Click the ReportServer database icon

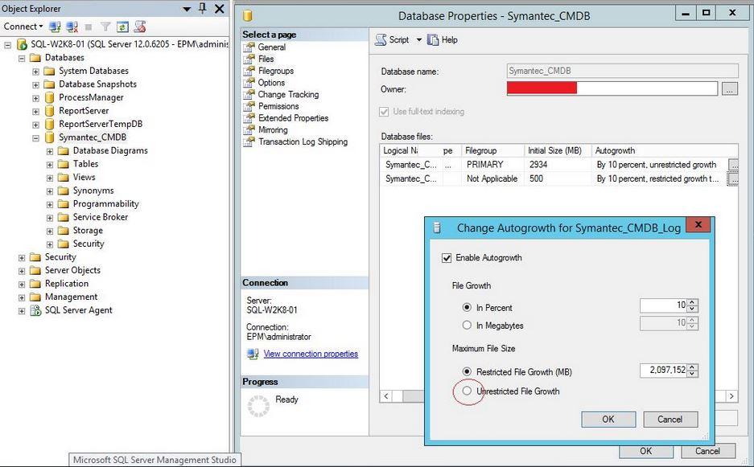49,111
